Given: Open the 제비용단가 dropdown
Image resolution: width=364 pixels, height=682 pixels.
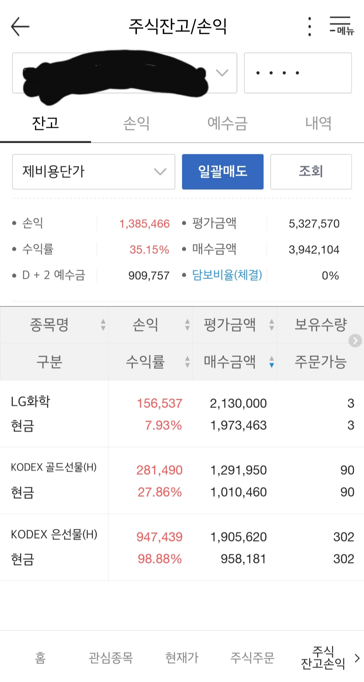Looking at the screenshot, I should tap(94, 172).
